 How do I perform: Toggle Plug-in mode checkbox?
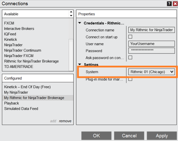pos(130,79)
